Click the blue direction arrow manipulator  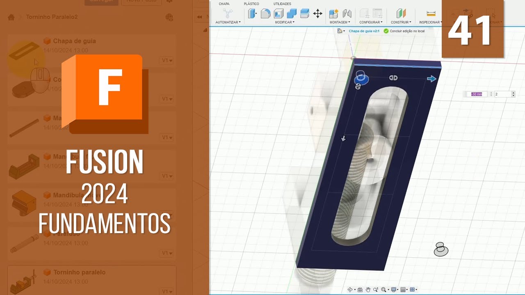coord(431,79)
